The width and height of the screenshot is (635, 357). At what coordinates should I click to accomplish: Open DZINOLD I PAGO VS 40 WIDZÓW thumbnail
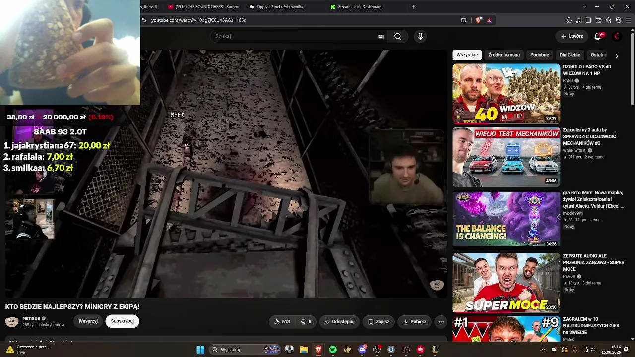507,93
